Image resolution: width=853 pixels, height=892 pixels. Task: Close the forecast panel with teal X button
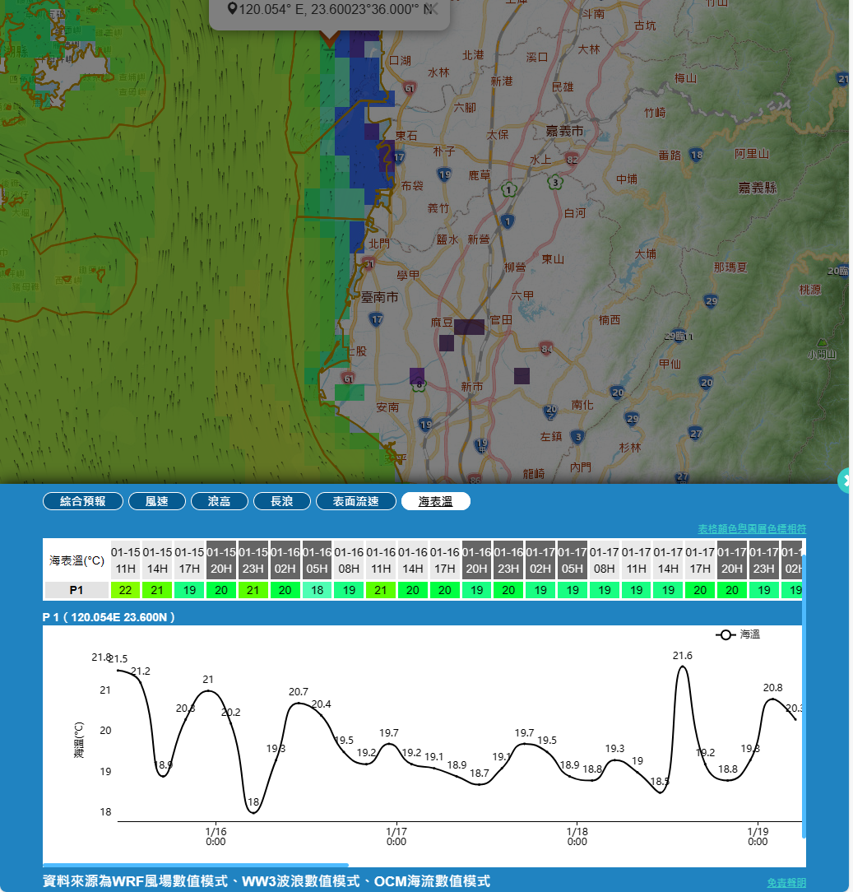click(x=845, y=480)
